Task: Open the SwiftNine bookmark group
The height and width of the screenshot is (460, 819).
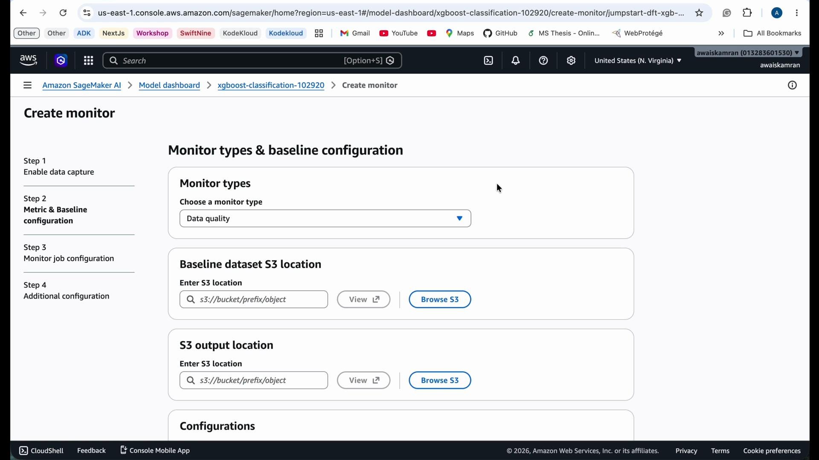Action: click(x=196, y=33)
